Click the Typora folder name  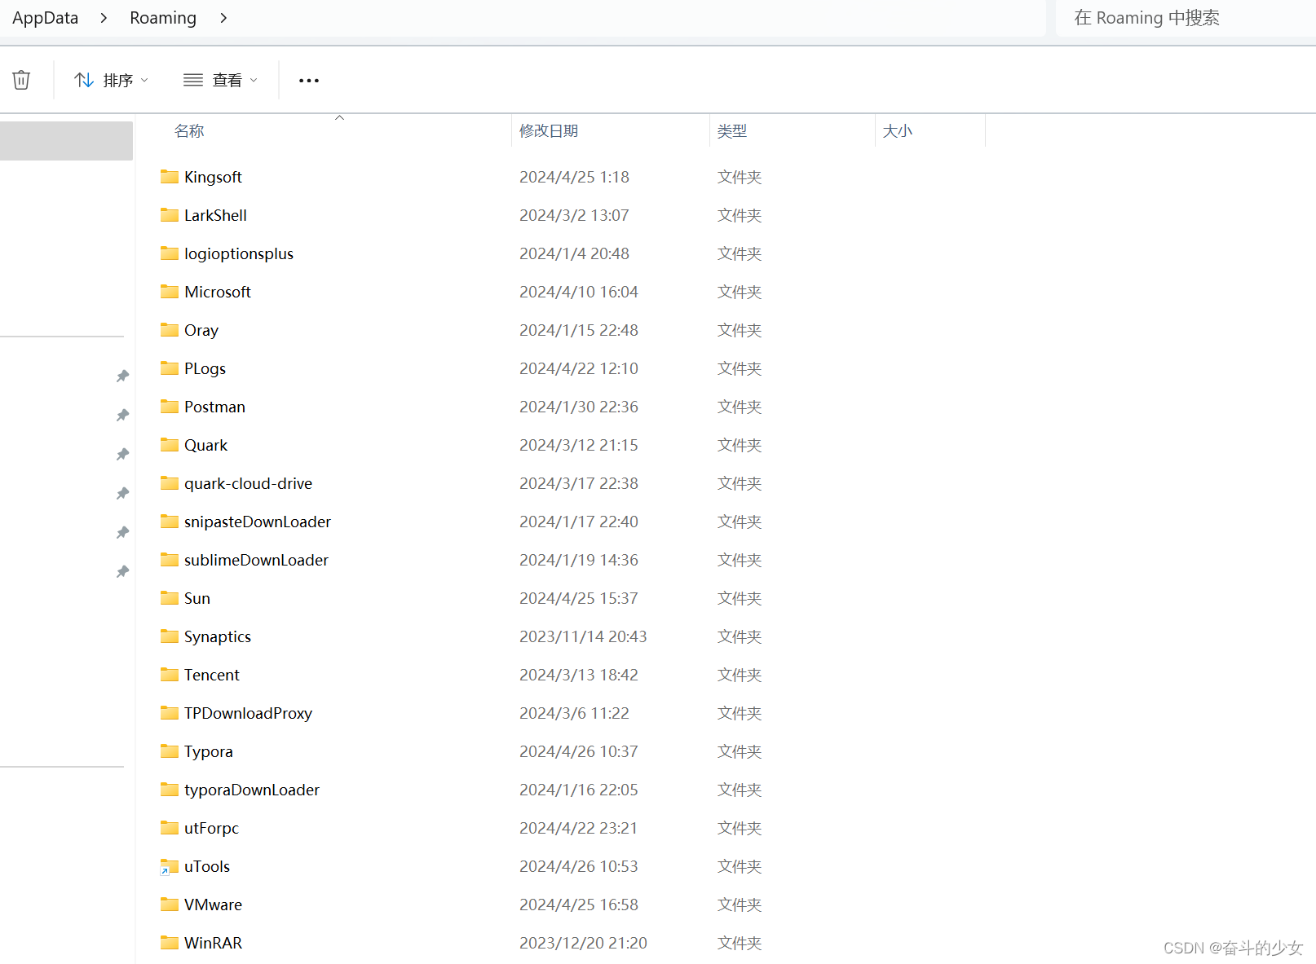(x=208, y=752)
